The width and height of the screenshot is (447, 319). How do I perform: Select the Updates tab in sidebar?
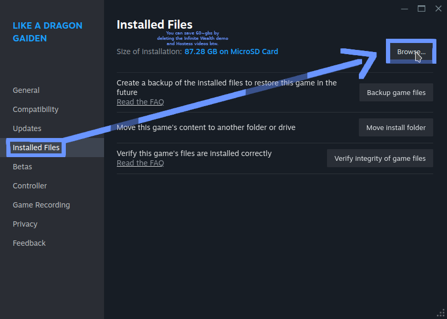pos(27,128)
